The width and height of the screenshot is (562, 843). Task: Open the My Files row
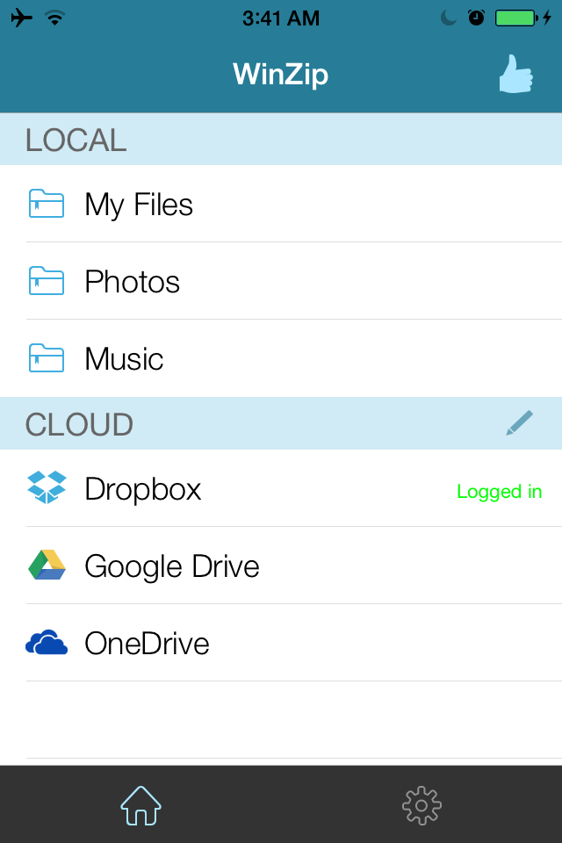(x=281, y=204)
